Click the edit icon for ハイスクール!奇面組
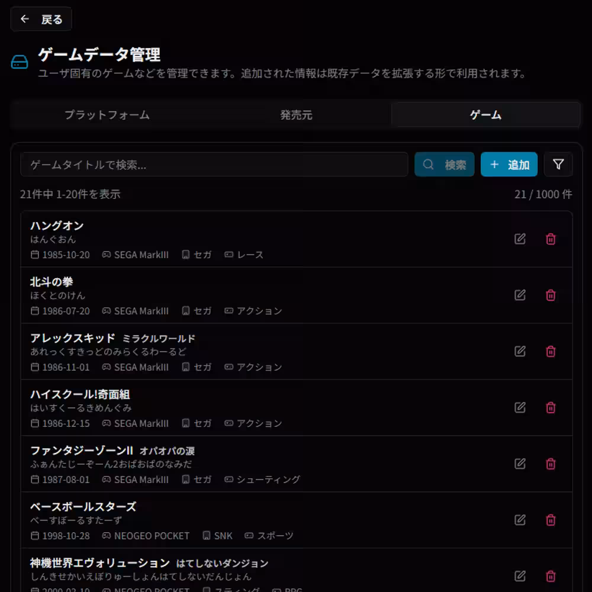Viewport: 592px width, 592px height. pos(520,407)
